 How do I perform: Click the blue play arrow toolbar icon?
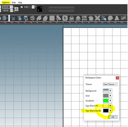click(20, 18)
